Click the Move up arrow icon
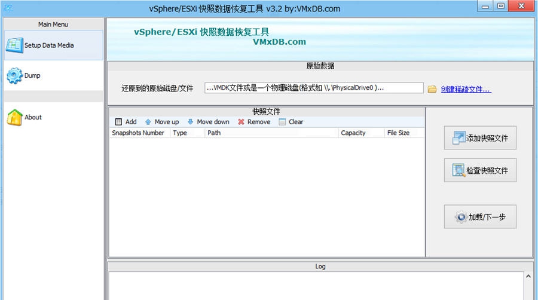Viewport: 538px width, 300px height. pos(148,122)
